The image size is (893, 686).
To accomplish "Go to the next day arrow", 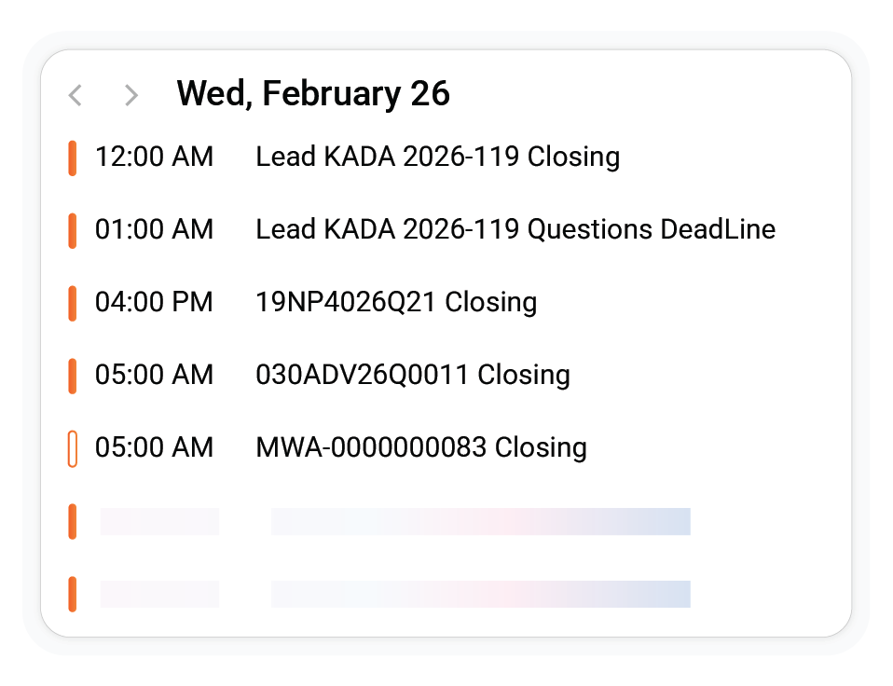I will pyautogui.click(x=131, y=95).
